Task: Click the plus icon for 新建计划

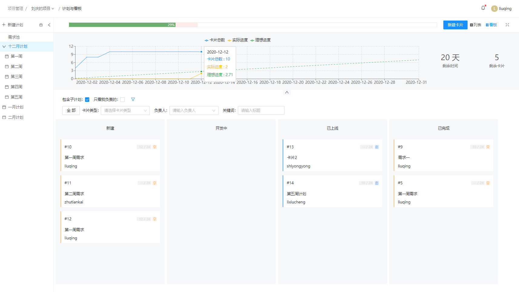Action: [x=4, y=25]
